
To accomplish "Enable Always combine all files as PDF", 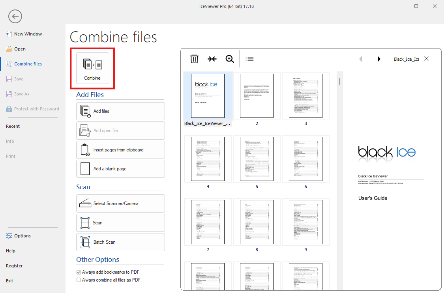I will click(x=79, y=280).
